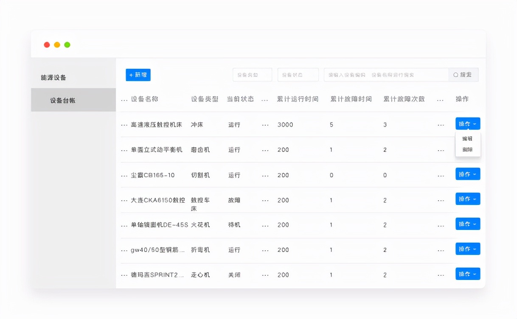Open 操作 dropdown for gw40/60型钢筋 row
This screenshot has width=517, height=319.
(x=468, y=249)
